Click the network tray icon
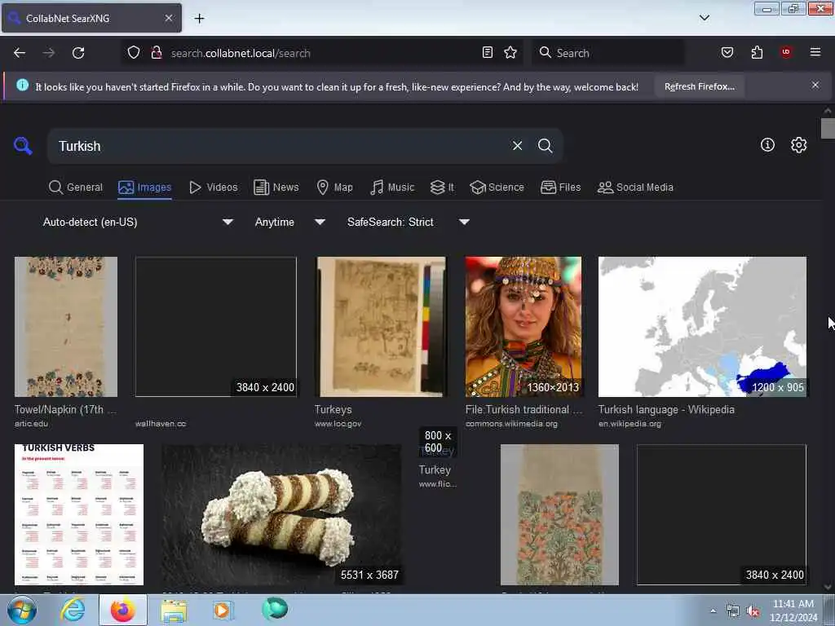Screen dimensions: 835x626 733,611
